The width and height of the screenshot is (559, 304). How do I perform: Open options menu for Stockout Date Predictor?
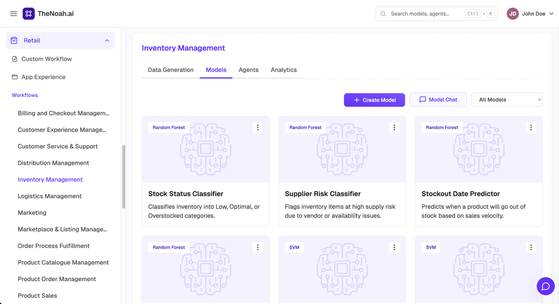[x=531, y=127]
